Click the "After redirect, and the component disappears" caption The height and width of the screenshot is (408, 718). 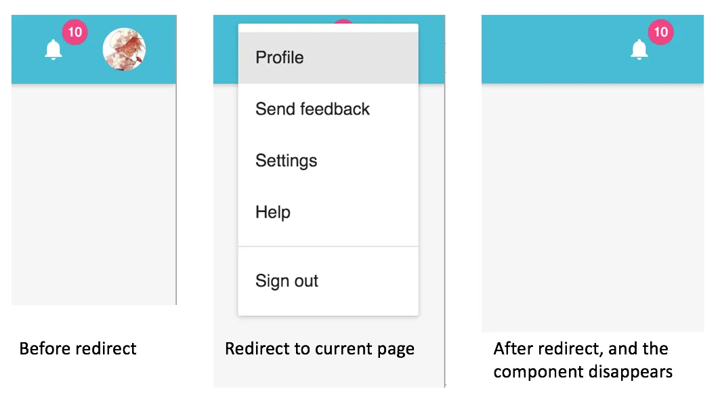pyautogui.click(x=581, y=360)
